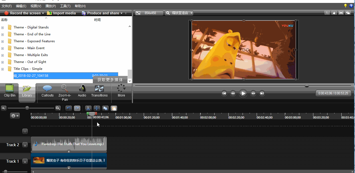Open the Audio tools tab
This screenshot has width=355, height=173.
[x=82, y=91]
